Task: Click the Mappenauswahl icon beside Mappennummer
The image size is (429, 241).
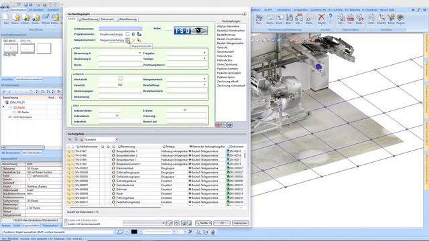Action: click(x=127, y=40)
